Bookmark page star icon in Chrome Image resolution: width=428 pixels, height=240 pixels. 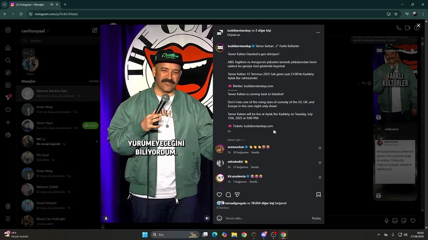396,14
